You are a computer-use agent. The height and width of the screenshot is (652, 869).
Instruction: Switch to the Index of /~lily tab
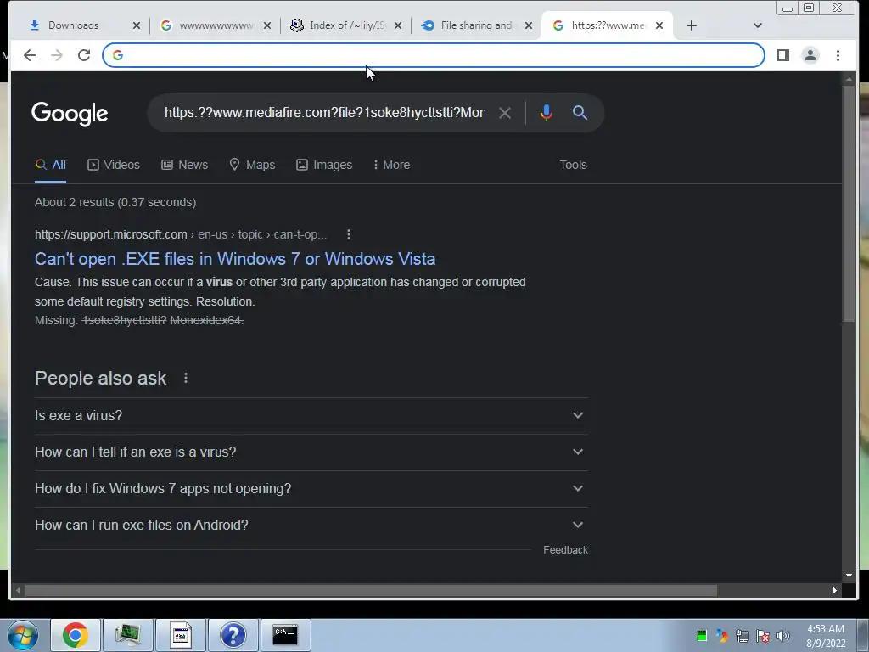pyautogui.click(x=346, y=25)
